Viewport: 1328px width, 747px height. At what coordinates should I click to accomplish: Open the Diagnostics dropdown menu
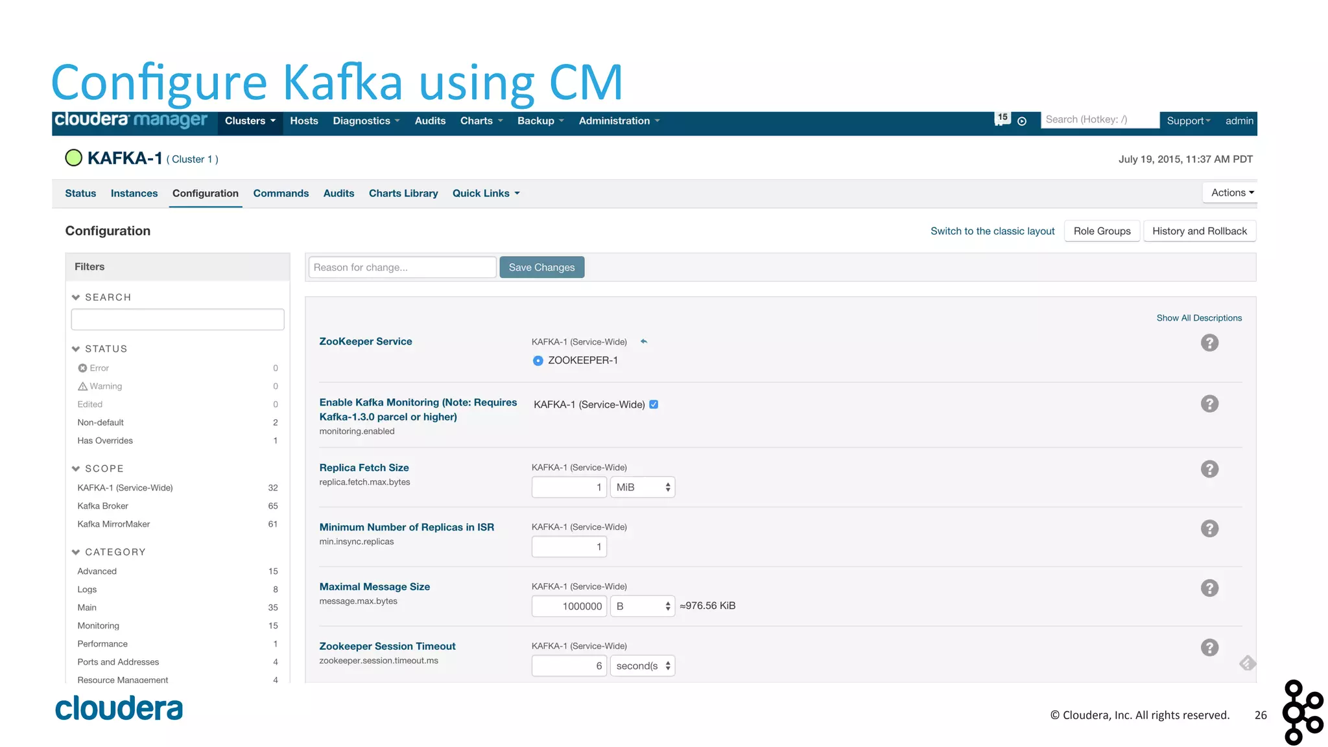[x=366, y=121]
